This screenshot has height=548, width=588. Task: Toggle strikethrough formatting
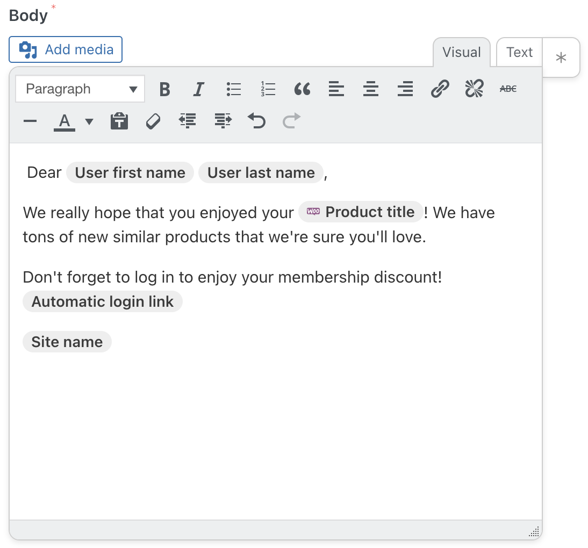508,89
